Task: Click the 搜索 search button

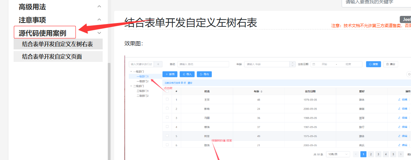Action: tap(373, 64)
